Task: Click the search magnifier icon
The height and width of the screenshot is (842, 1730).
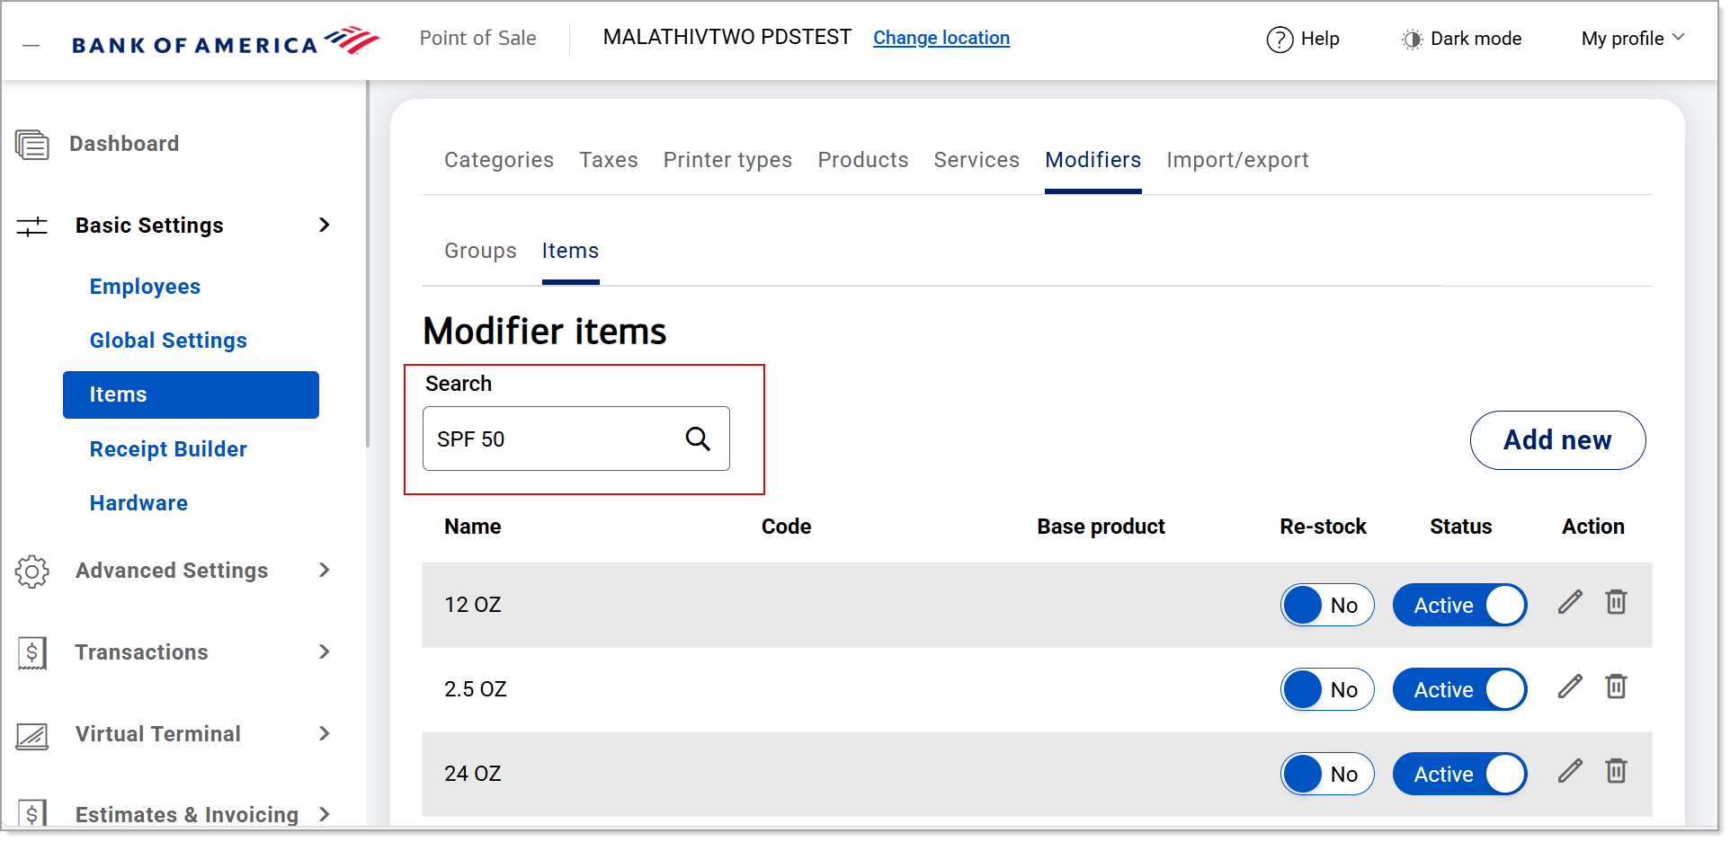Action: pos(699,439)
